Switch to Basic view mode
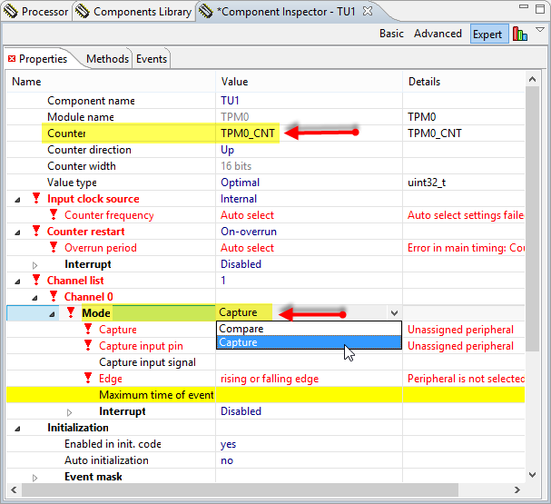The height and width of the screenshot is (504, 551). pyautogui.click(x=391, y=34)
